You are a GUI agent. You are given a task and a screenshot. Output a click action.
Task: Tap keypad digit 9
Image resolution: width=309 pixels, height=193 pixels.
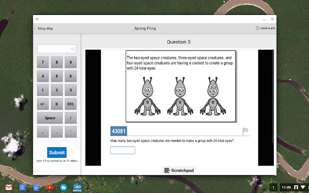[71, 62]
